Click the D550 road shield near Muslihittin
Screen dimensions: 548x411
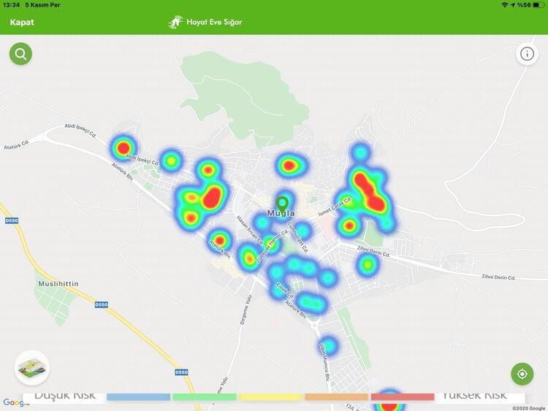coord(100,304)
